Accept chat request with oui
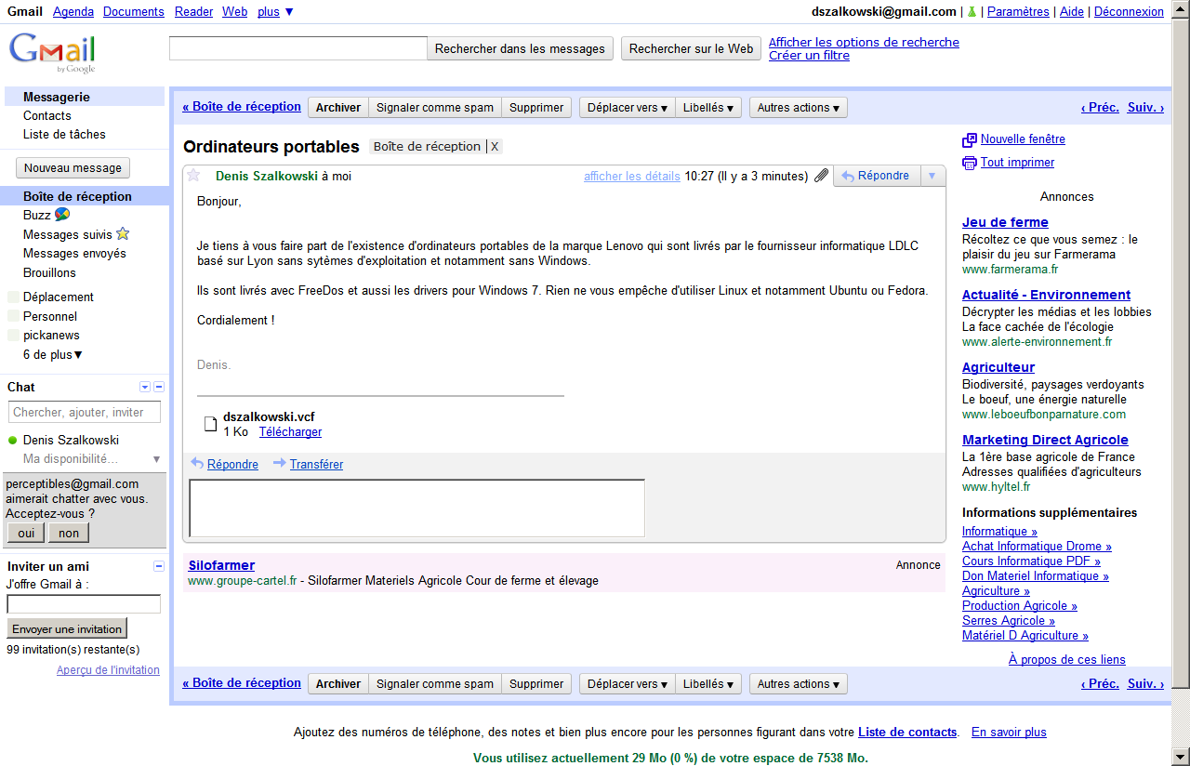The image size is (1190, 766). [x=26, y=533]
